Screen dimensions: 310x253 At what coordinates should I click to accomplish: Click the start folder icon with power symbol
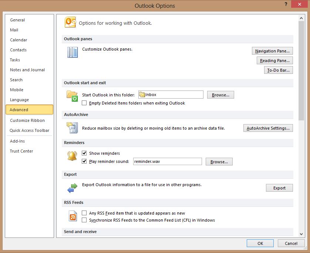pyautogui.click(x=72, y=96)
